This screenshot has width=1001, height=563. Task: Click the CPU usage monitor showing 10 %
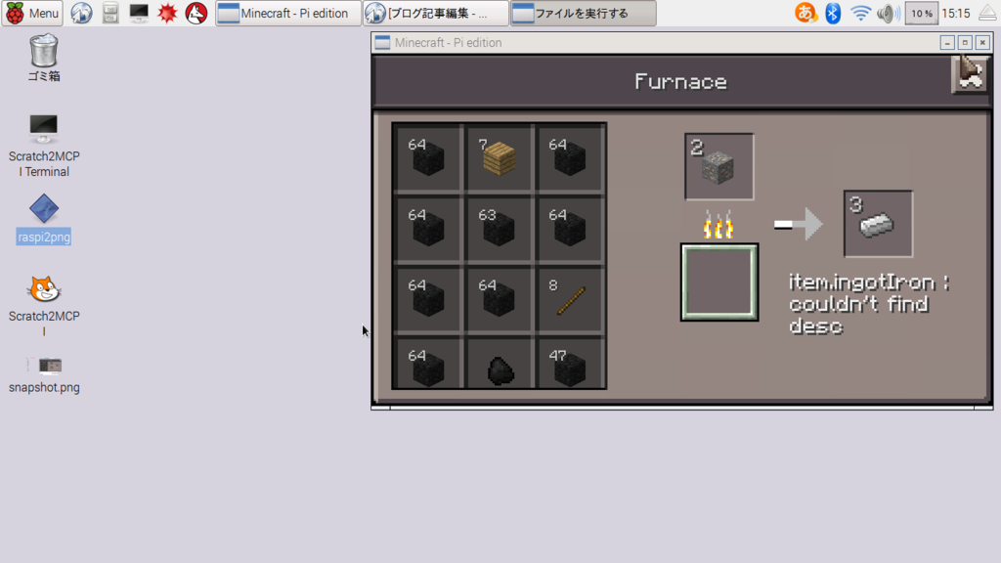pyautogui.click(x=921, y=13)
